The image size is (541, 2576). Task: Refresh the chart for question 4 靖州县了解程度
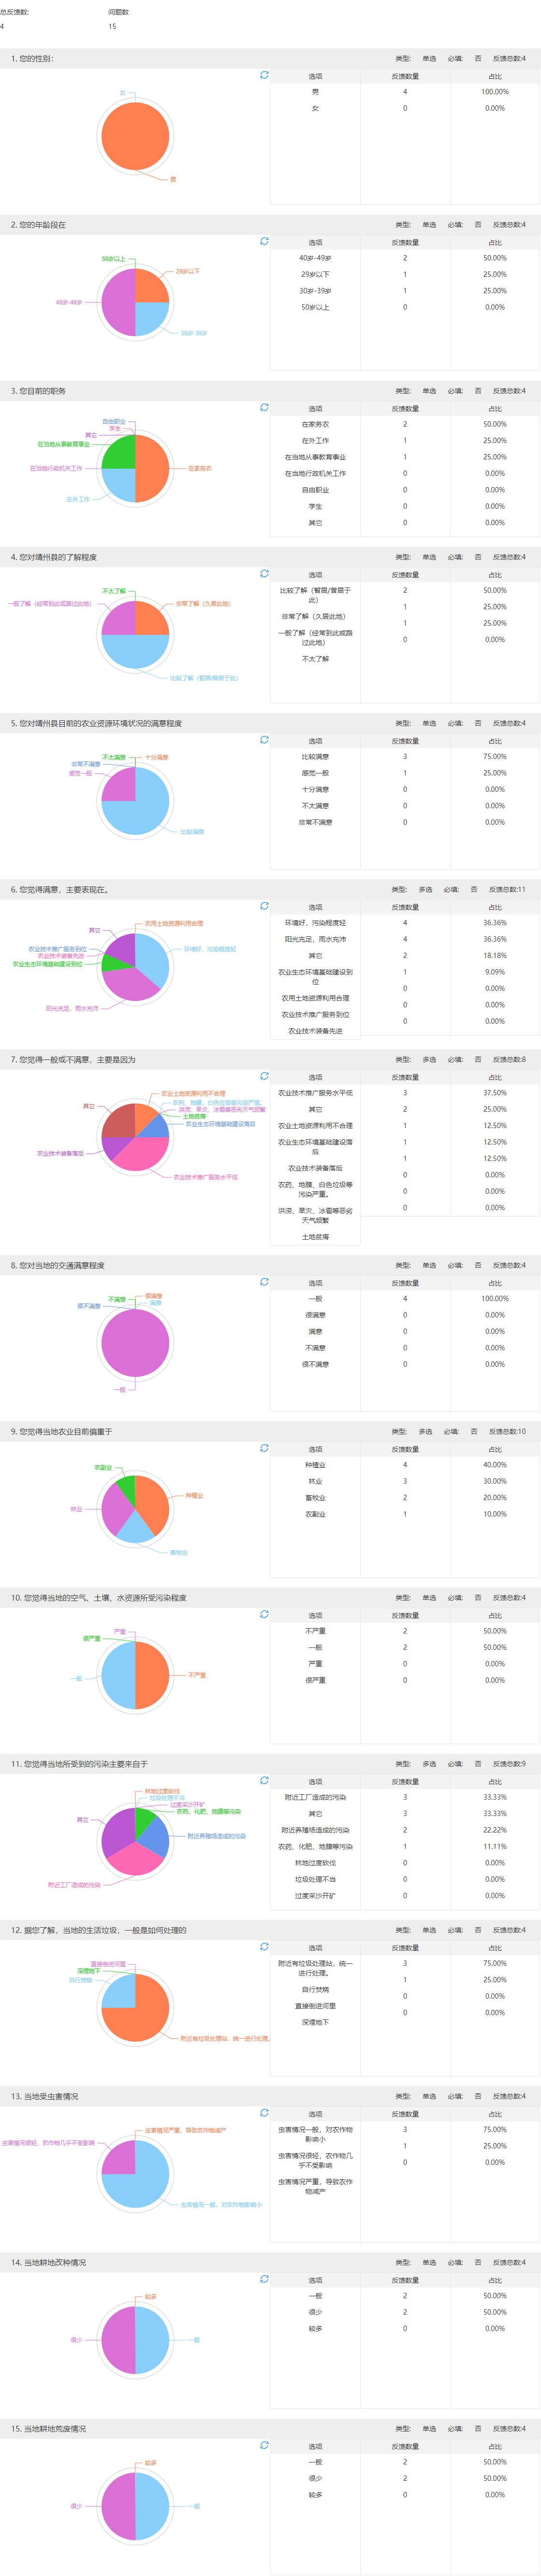point(264,573)
